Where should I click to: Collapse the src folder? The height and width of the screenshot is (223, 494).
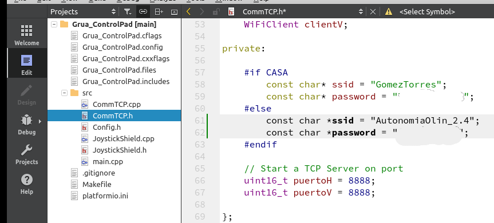(x=64, y=93)
